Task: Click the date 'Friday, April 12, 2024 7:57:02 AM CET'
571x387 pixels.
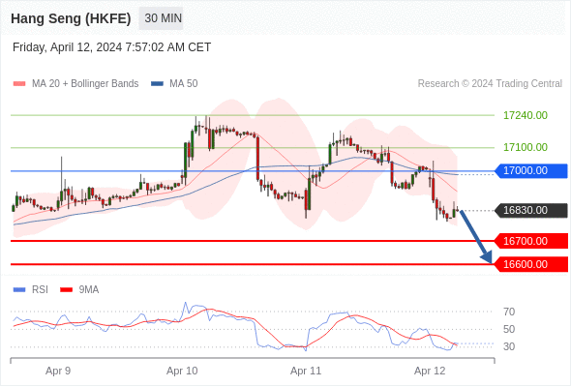Action: (111, 47)
